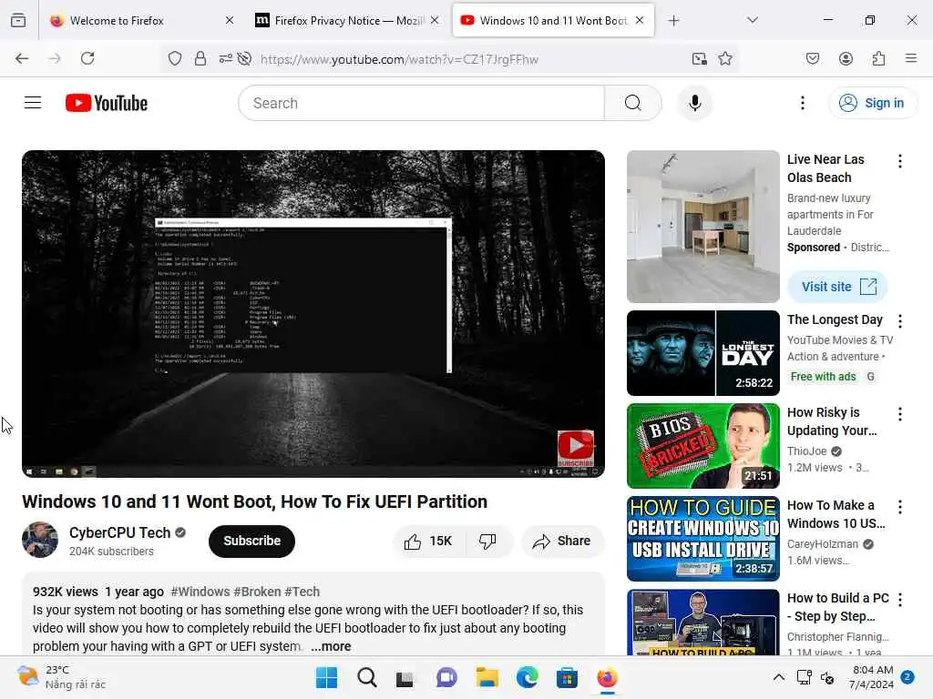Open CyberCPU Tech channel name link

click(119, 532)
